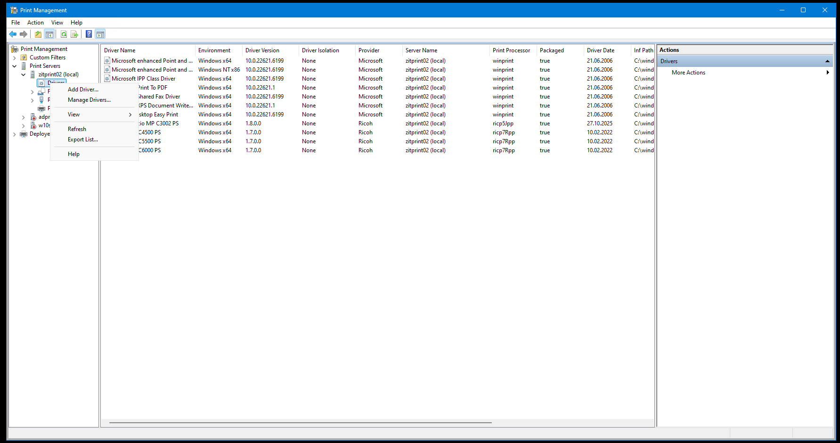This screenshot has height=443, width=840.
Task: Click the green Refresh toolbar icon
Action: point(64,34)
